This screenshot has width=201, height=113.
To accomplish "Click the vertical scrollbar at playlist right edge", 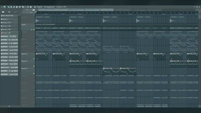I will tap(200, 17).
